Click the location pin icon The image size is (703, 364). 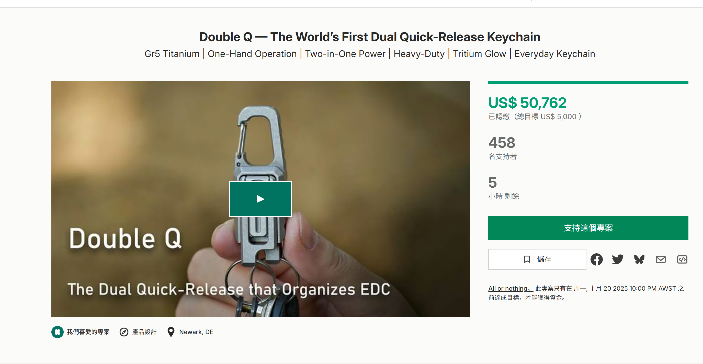171,332
